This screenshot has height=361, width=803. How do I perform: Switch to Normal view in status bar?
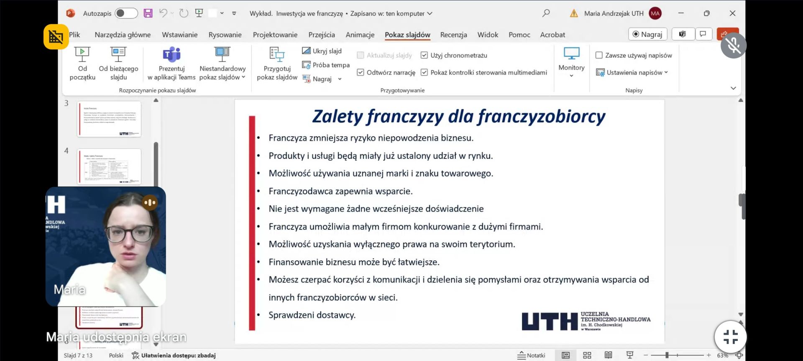[x=565, y=355]
